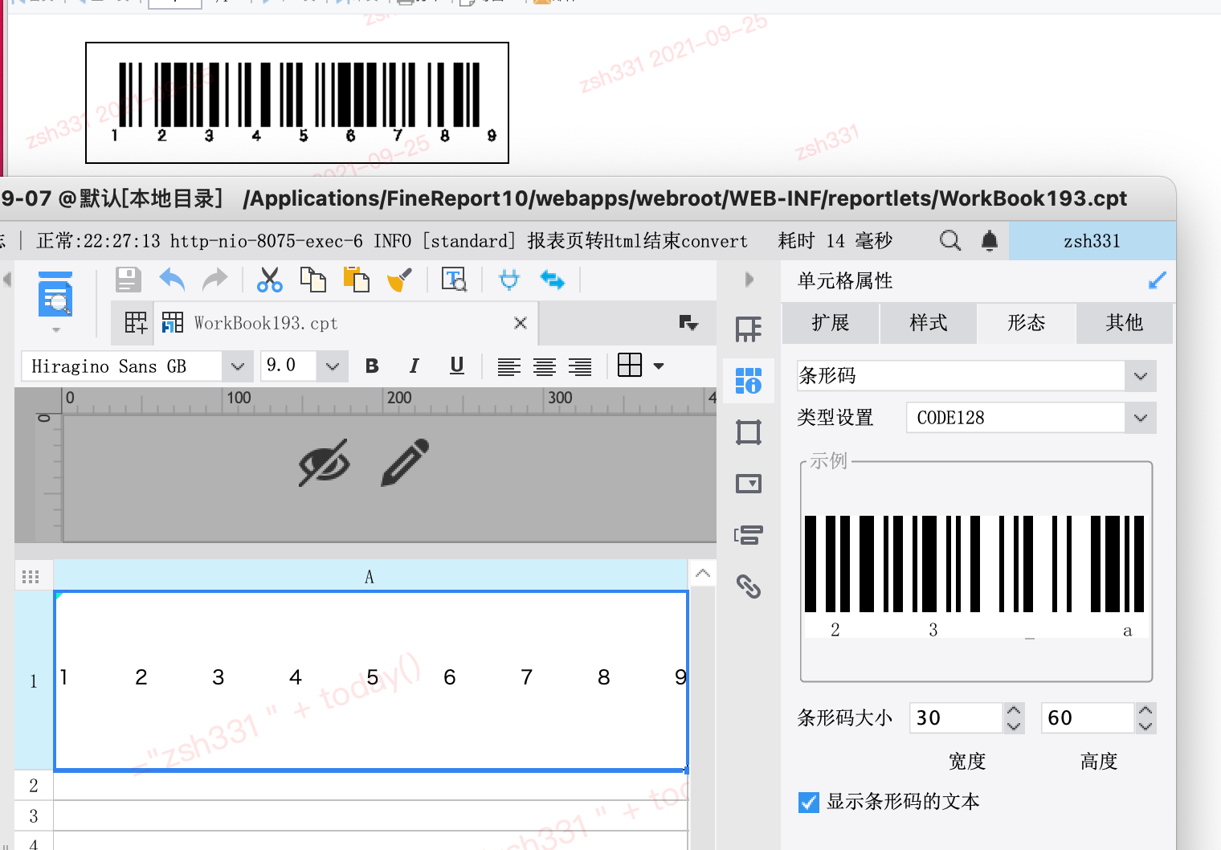Screen dimensions: 1221x850
Task: Open dropdown under preview icon
Action: (55, 329)
